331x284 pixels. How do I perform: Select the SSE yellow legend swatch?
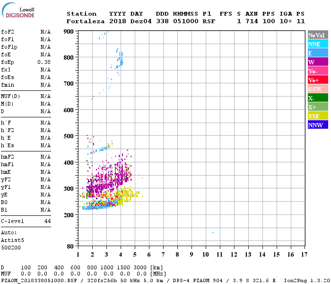coord(318,115)
